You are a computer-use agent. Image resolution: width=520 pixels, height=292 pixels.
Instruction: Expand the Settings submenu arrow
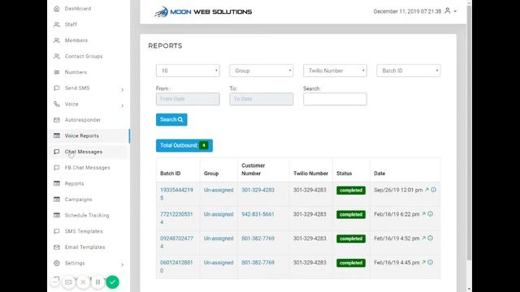tap(123, 264)
